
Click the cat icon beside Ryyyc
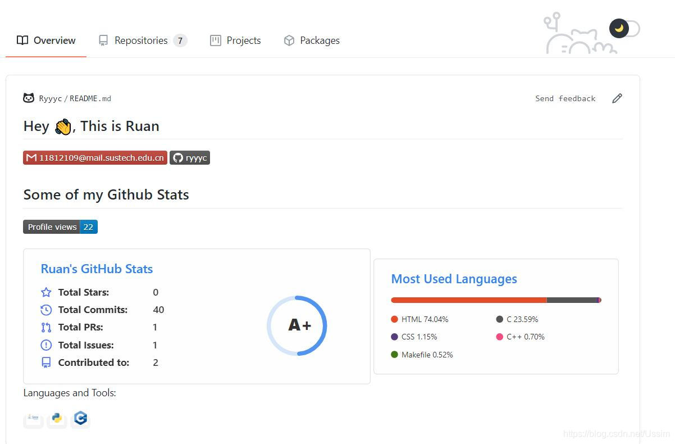click(29, 98)
